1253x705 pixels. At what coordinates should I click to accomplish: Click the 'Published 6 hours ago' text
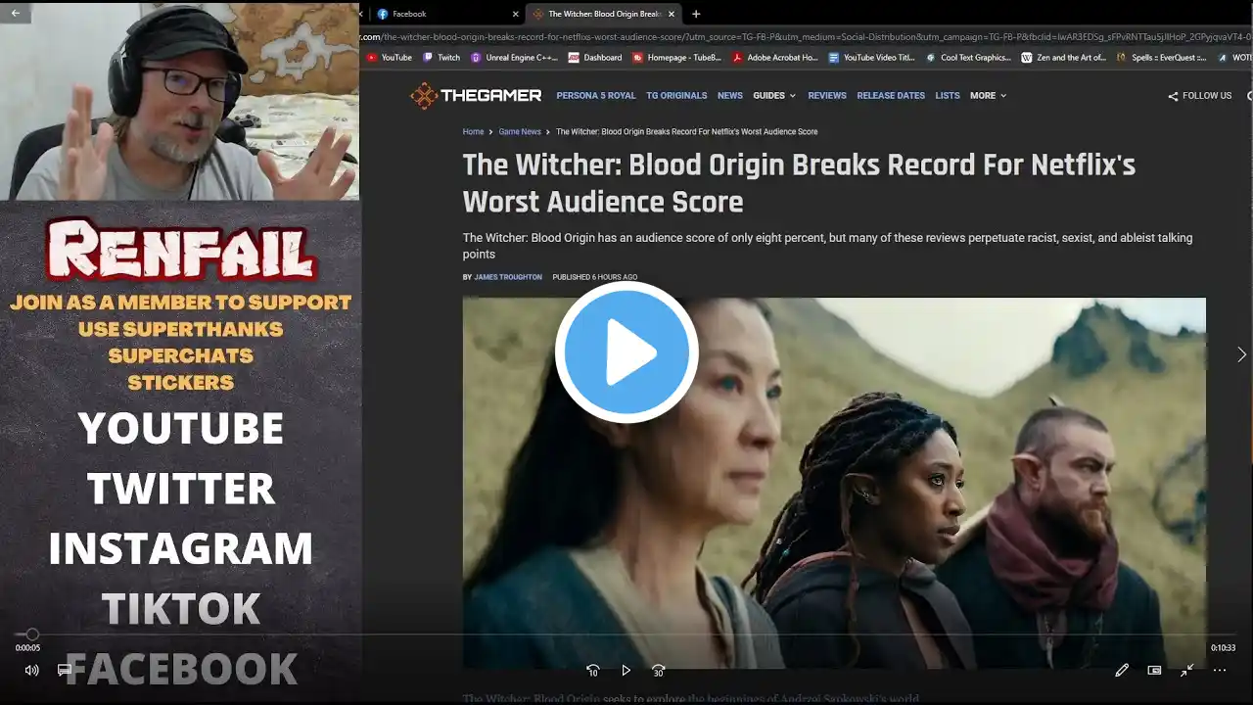595,277
